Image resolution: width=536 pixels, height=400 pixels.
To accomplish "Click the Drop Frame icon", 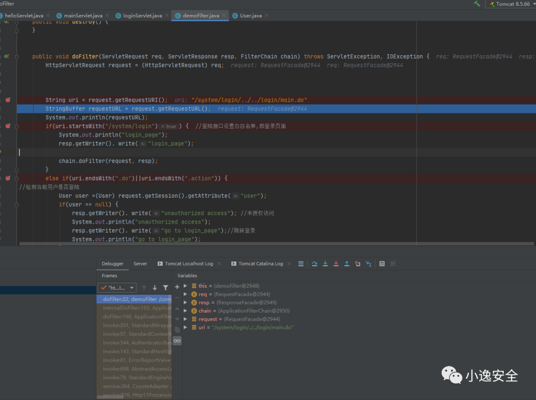I will point(357,263).
